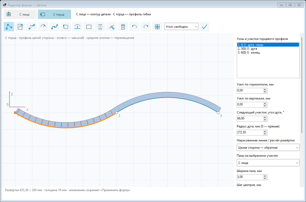Maximize the «Редактор формы» window
The image size is (306, 202).
(x=290, y=5)
